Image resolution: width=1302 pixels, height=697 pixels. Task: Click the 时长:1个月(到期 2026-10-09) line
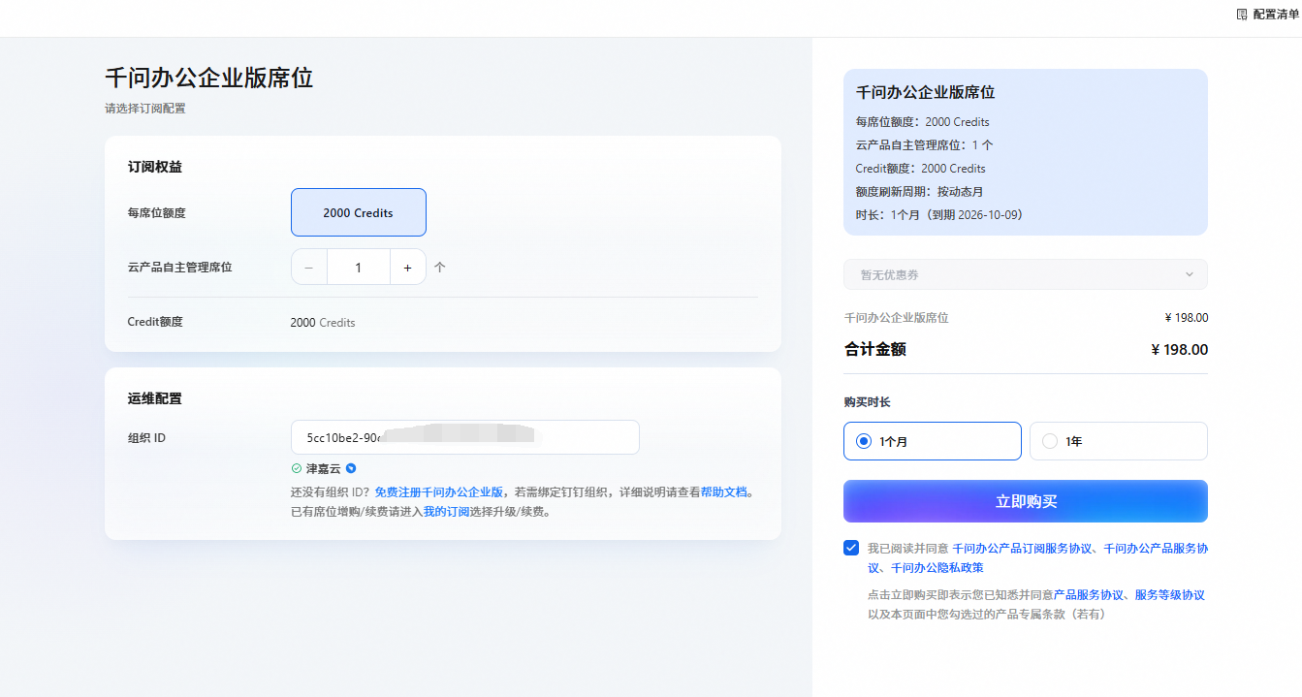point(939,214)
